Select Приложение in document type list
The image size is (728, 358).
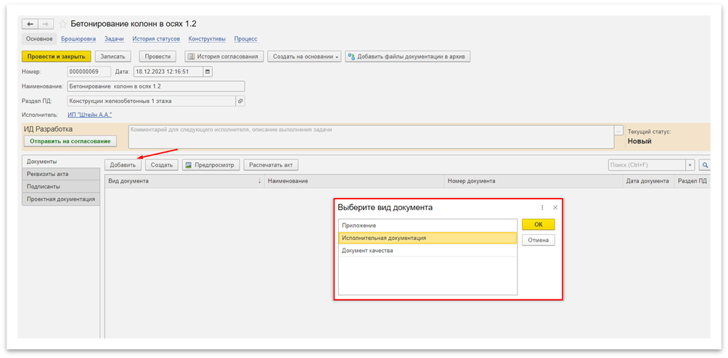427,225
